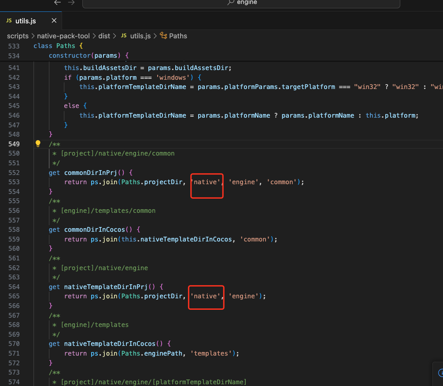Click the search icon in command bar
The image size is (443, 386).
click(231, 2)
